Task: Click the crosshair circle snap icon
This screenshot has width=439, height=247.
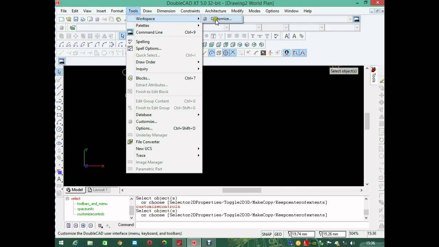Action: pos(226,53)
